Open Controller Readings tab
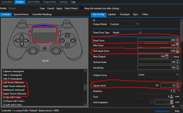This screenshot has width=183, height=113. 42,14
